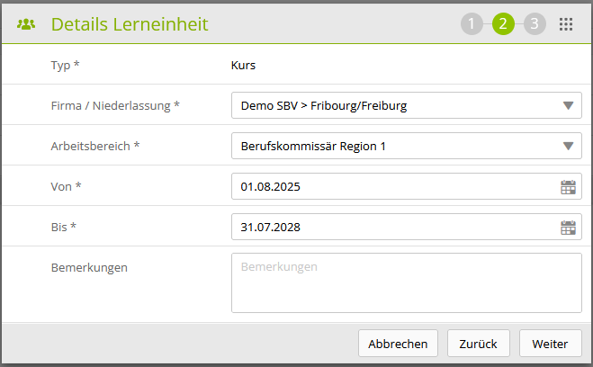
Task: Open calendar picker for Von date
Action: click(568, 187)
